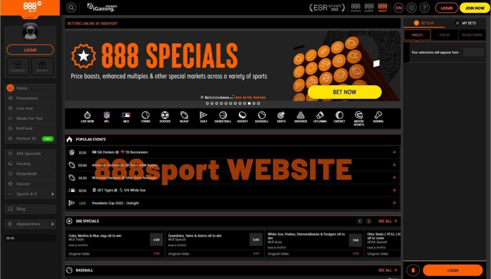Switch to 888 poker link
491x279 pixels.
369,8
